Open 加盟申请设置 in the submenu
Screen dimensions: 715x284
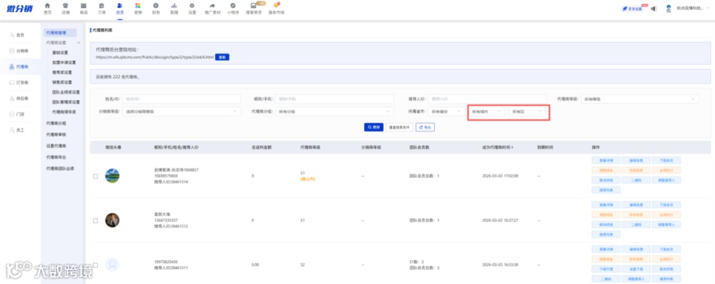click(x=64, y=62)
